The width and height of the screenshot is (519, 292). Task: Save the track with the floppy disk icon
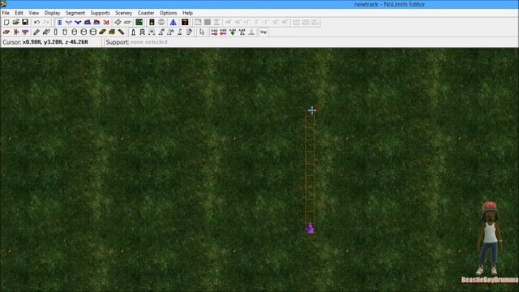25,22
